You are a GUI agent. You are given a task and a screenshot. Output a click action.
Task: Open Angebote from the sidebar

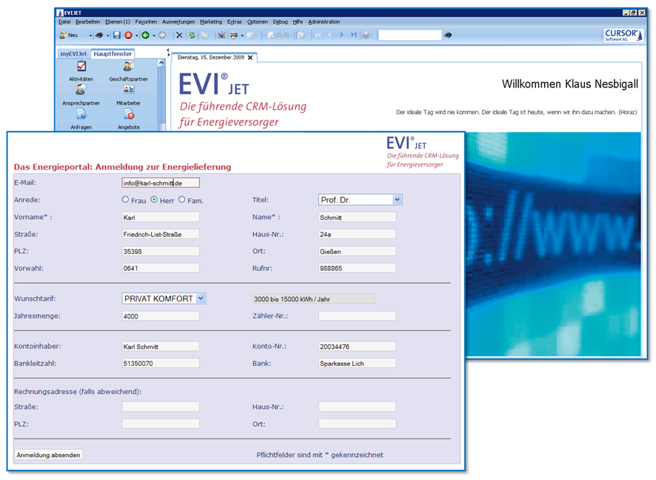pyautogui.click(x=128, y=119)
